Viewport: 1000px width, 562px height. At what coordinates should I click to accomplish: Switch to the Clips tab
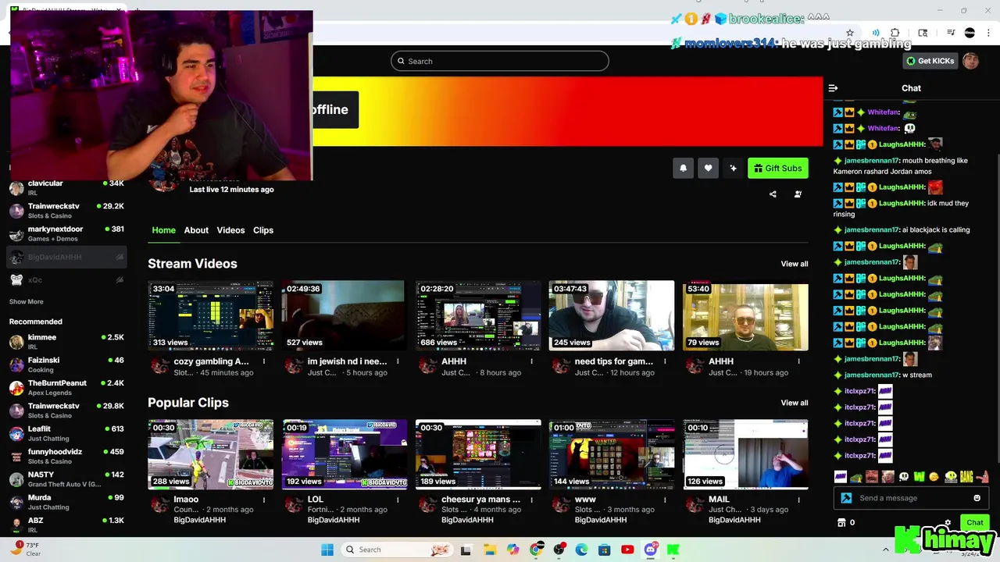(x=263, y=230)
